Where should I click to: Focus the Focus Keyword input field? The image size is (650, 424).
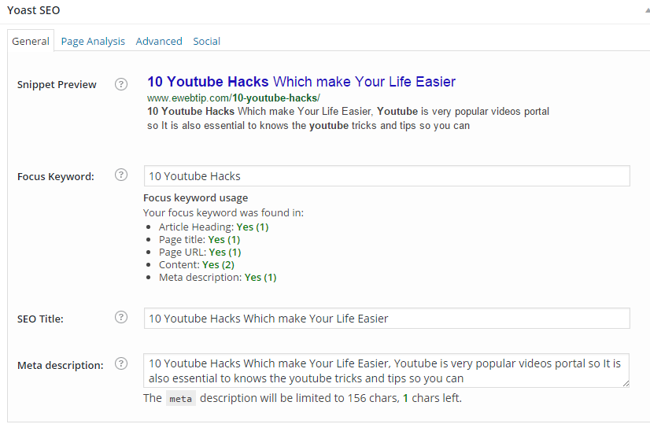pos(386,176)
